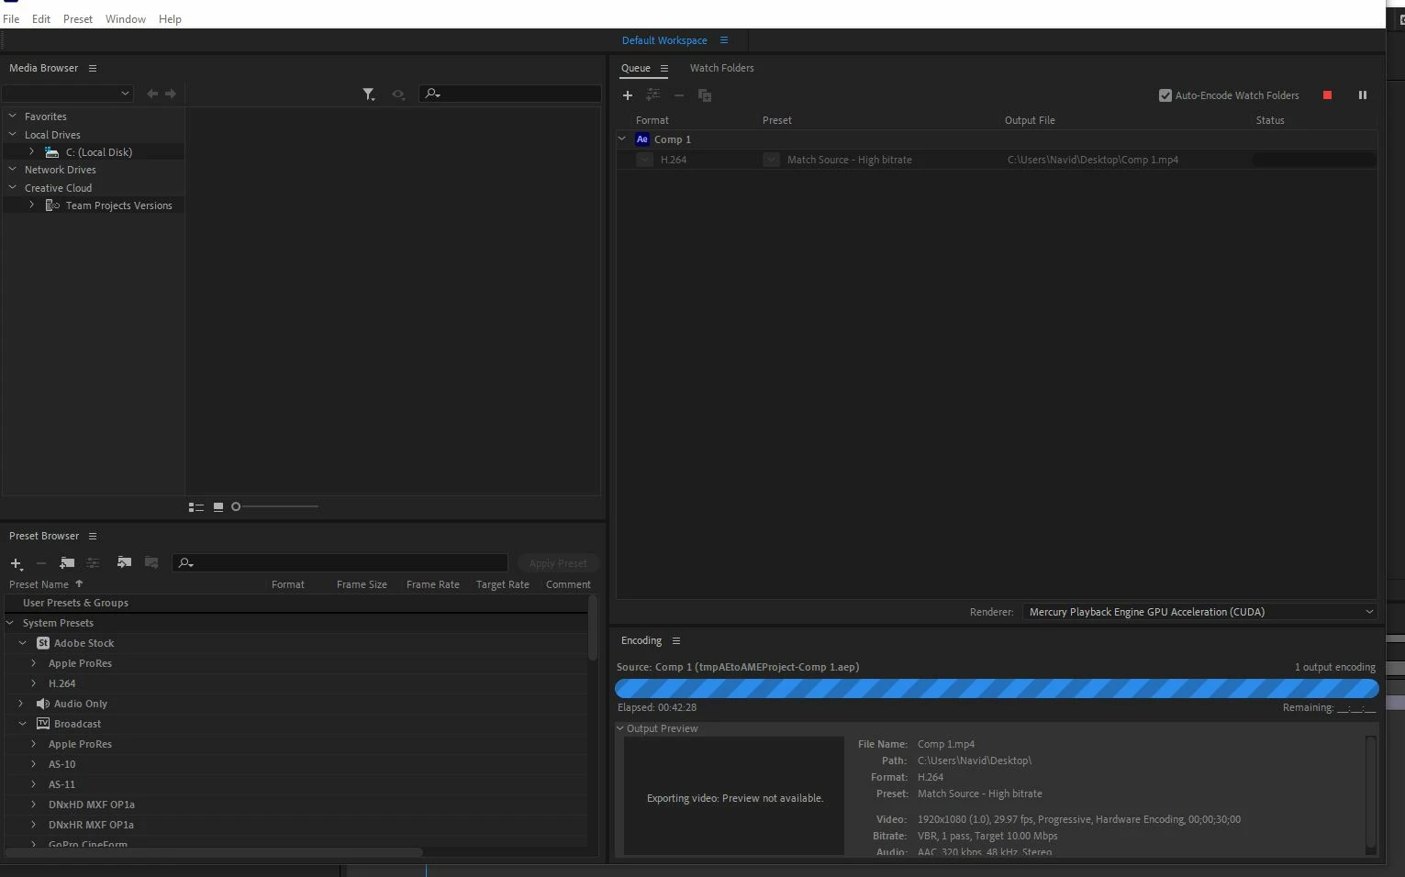The width and height of the screenshot is (1405, 877).
Task: Click the H.264 format link
Action: point(674,160)
